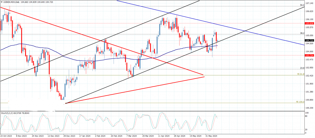Click the 23.6 Fibonacci level label

pos(302,68)
